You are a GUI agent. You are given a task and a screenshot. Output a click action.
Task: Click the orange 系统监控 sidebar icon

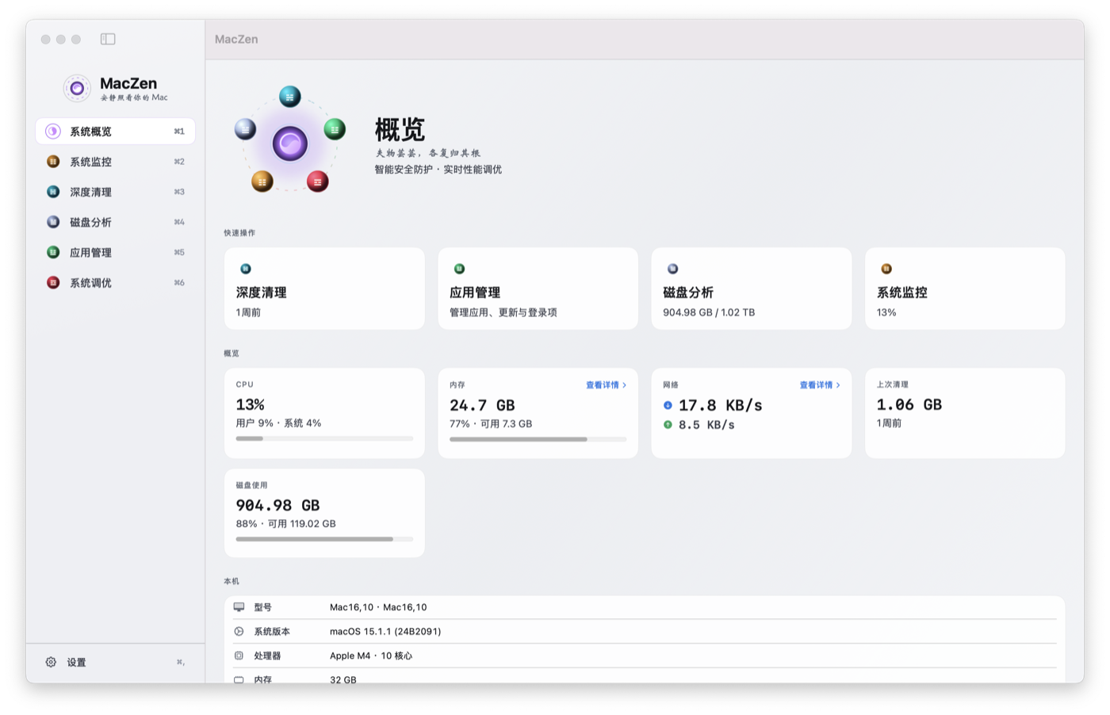click(53, 162)
